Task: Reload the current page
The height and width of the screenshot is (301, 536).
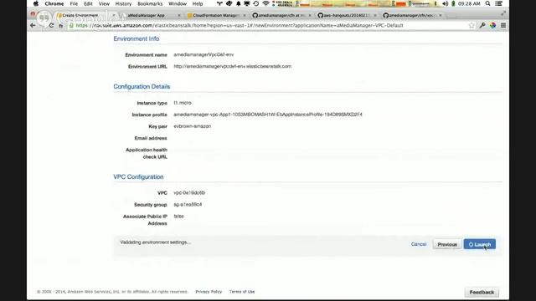Action: point(51,26)
